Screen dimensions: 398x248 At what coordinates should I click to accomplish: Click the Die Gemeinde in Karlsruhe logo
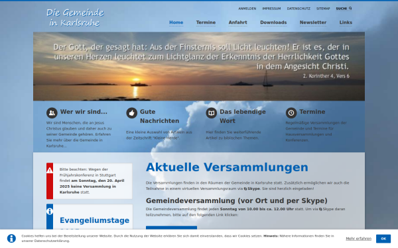pyautogui.click(x=75, y=18)
